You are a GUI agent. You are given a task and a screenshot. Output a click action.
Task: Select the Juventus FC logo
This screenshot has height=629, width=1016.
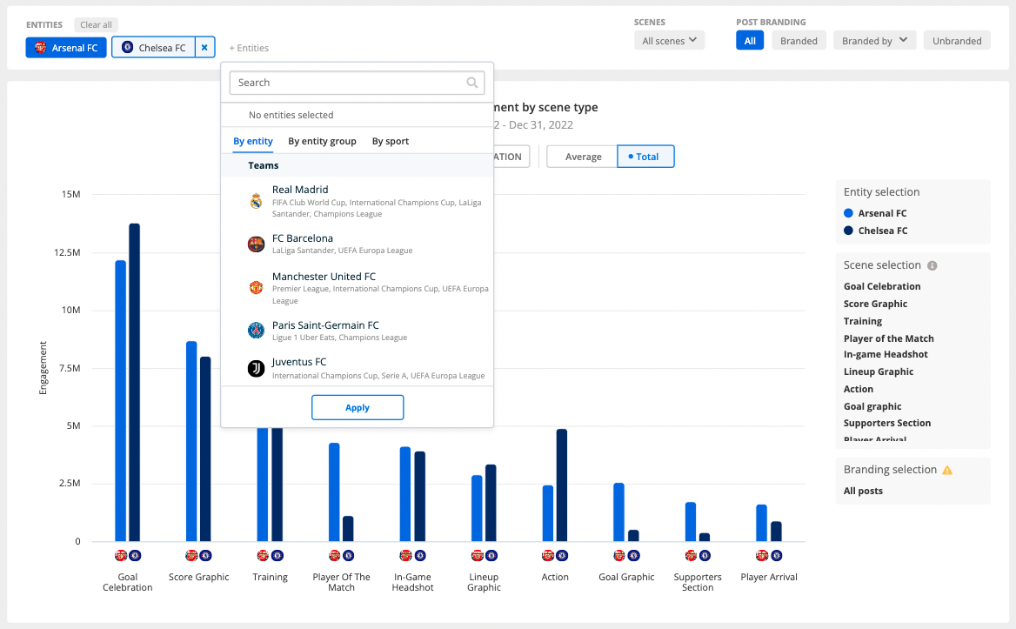point(256,369)
